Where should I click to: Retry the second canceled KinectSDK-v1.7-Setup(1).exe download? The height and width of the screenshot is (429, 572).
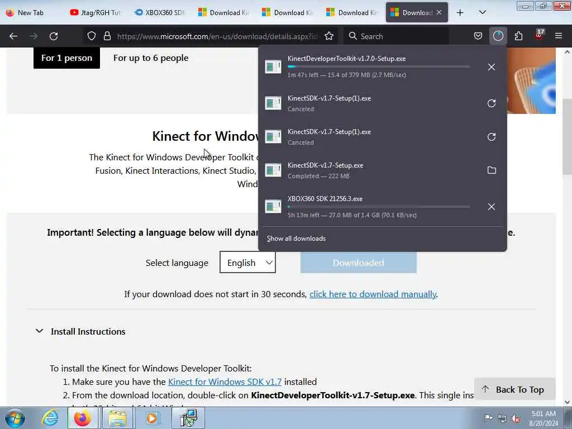[x=492, y=137]
